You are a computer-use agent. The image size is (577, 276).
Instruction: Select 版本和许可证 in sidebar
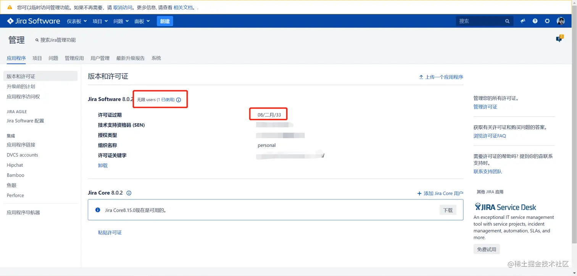40,76
